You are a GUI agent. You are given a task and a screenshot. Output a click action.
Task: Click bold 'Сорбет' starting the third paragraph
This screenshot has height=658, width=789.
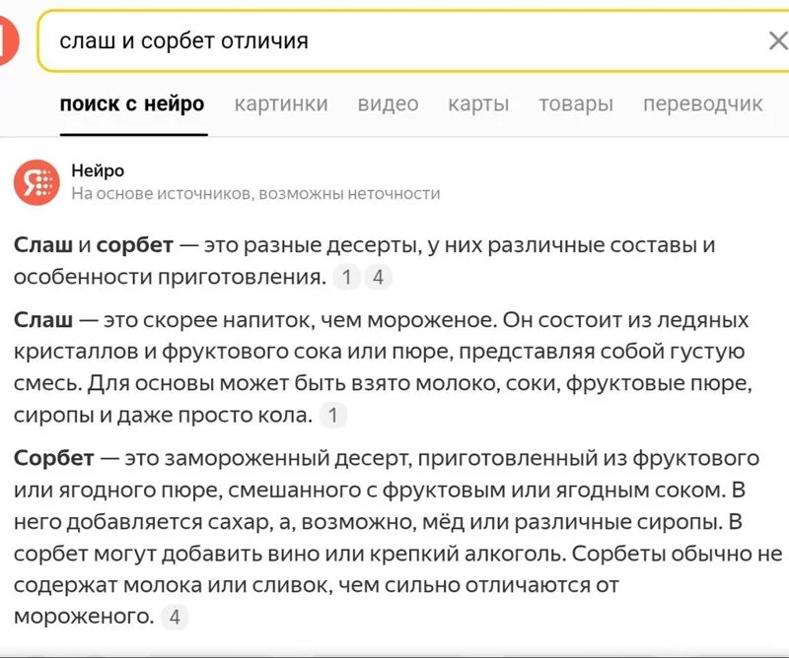point(54,459)
